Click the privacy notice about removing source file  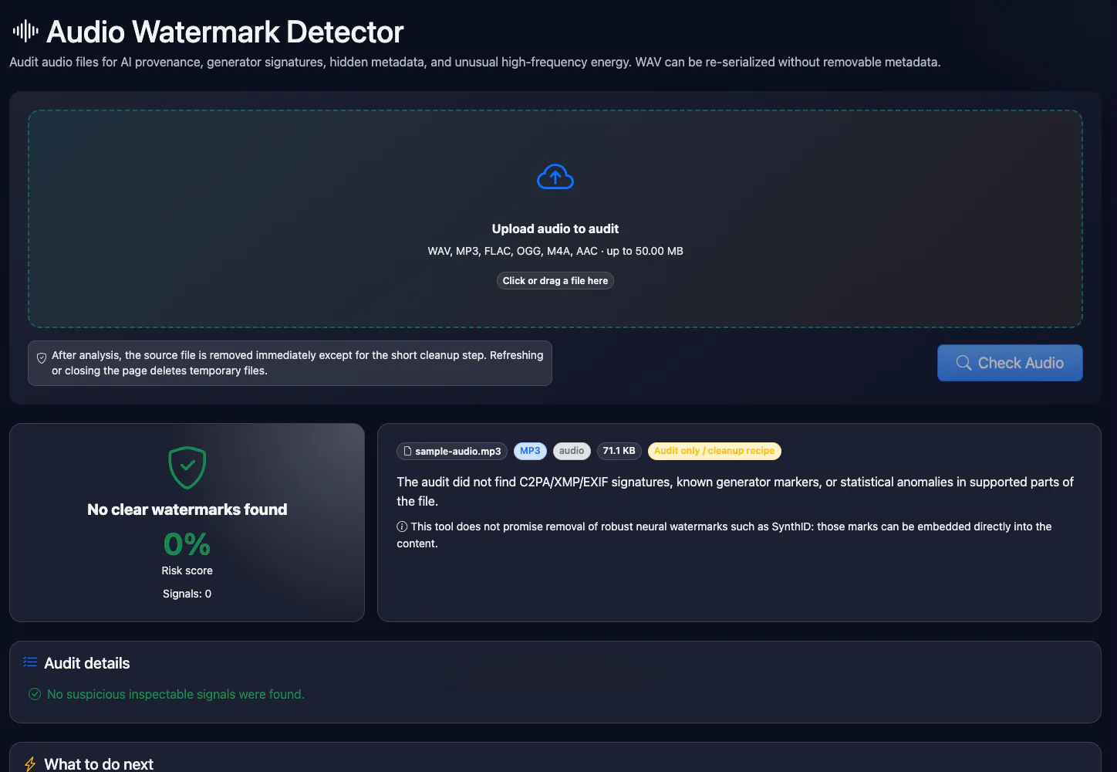(290, 363)
